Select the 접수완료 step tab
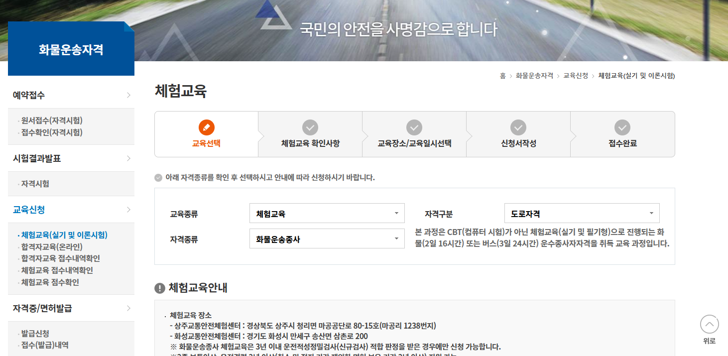This screenshot has width=728, height=356. [622, 134]
